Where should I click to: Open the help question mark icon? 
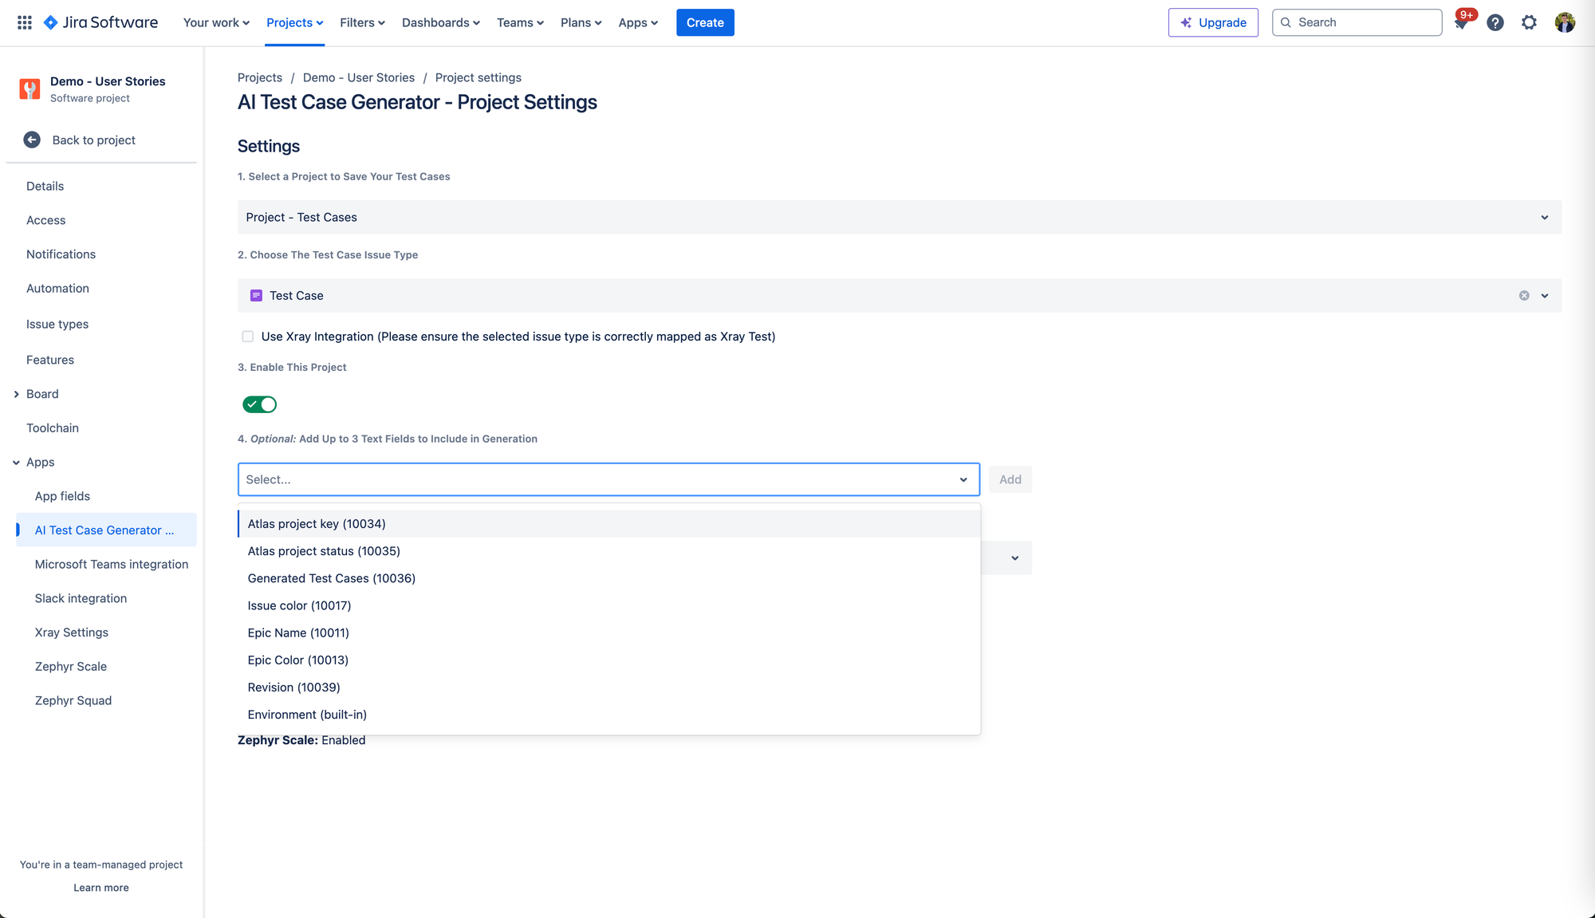[1495, 22]
